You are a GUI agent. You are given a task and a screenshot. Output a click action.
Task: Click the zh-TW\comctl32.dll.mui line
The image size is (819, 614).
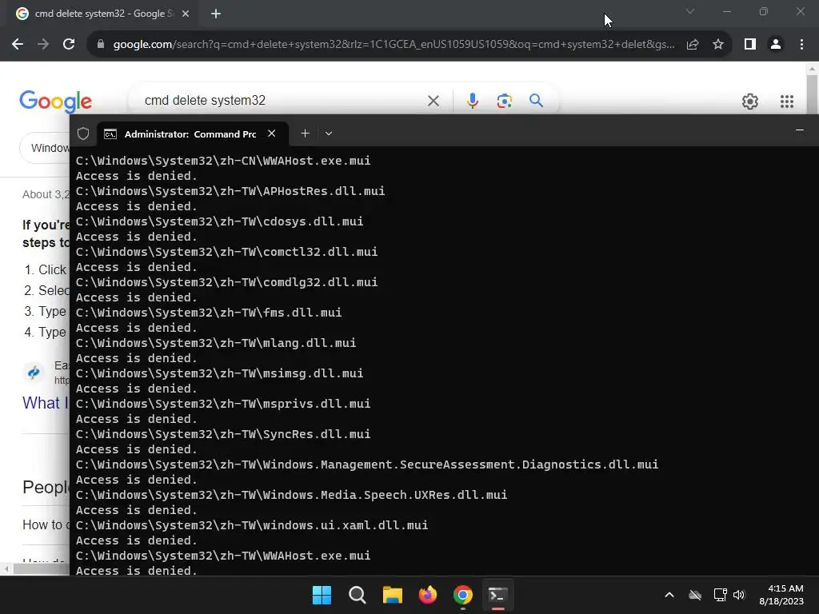point(226,252)
